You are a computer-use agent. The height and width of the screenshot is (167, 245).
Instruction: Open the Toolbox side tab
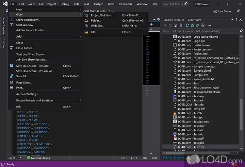pyautogui.click(x=4, y=43)
